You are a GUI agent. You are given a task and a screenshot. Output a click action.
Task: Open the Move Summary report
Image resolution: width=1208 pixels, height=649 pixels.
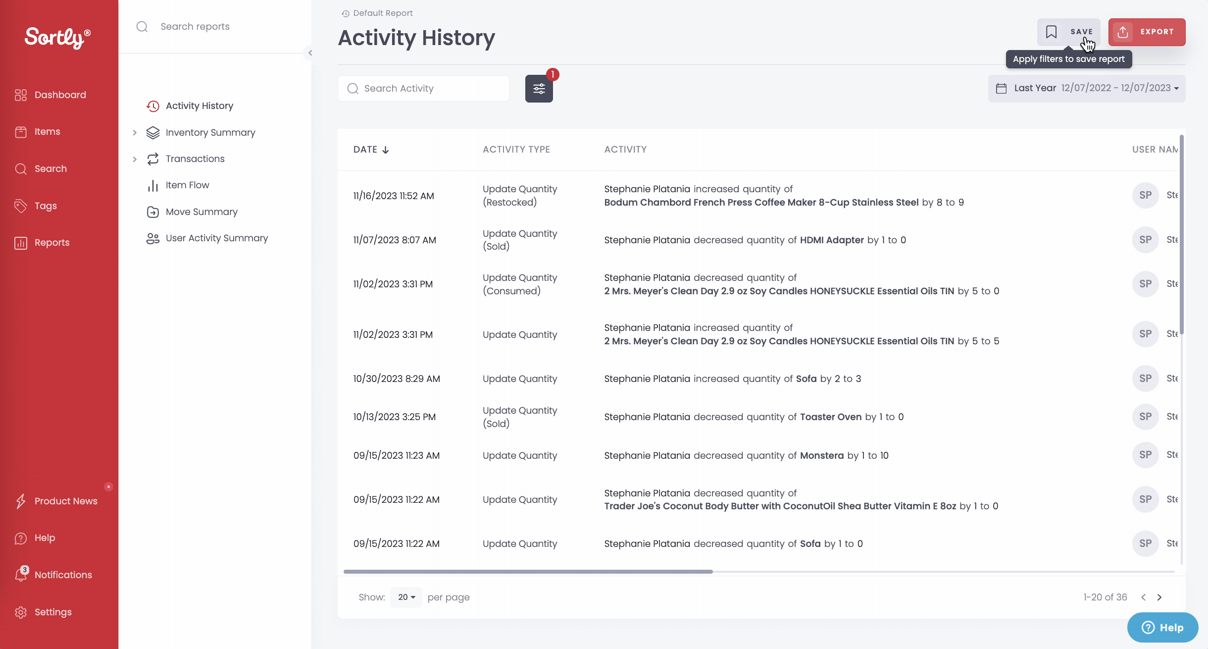201,212
